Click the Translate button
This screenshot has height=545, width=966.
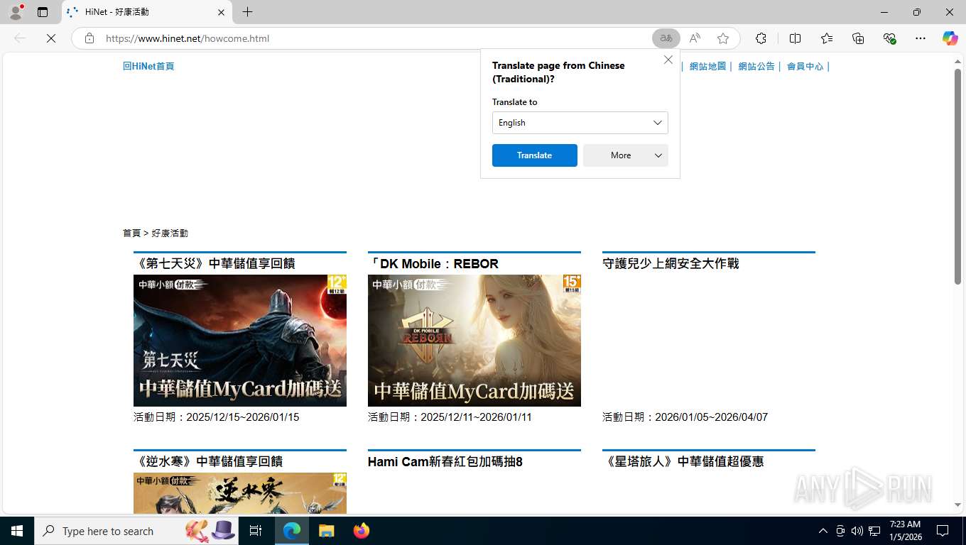[x=535, y=155]
